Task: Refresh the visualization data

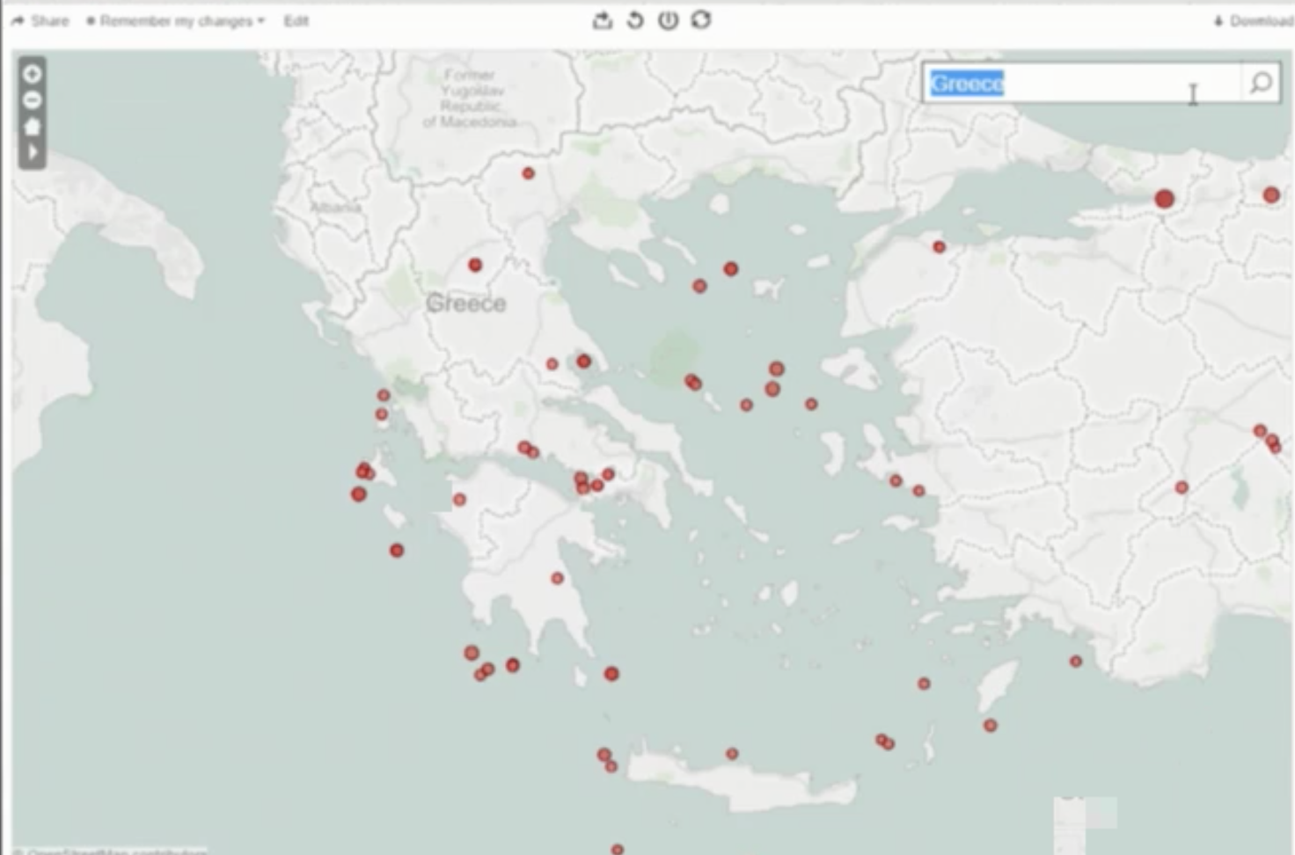Action: 701,20
